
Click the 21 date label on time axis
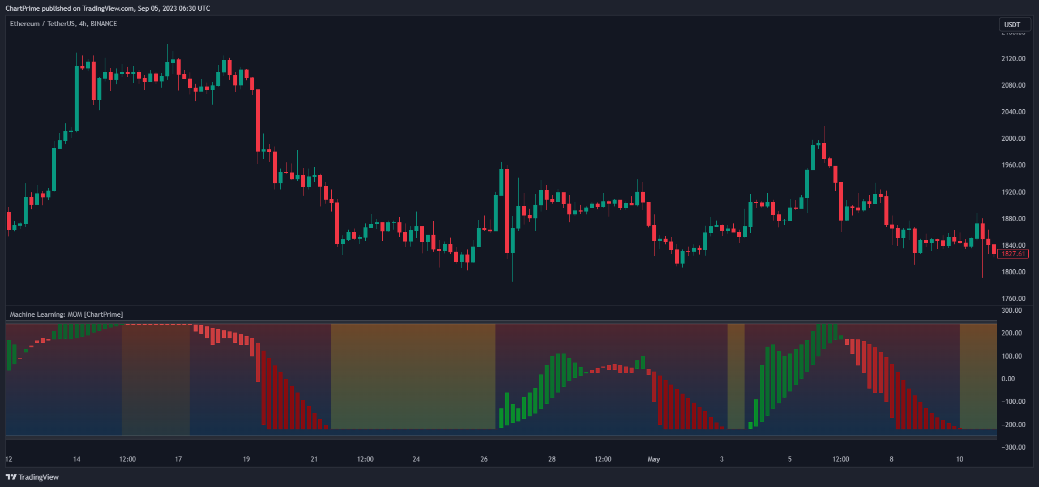pos(314,459)
